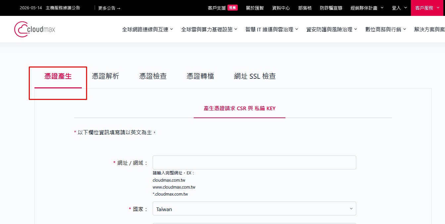
Task: Open 數位商務與行銷 menu
Action: tap(386, 29)
